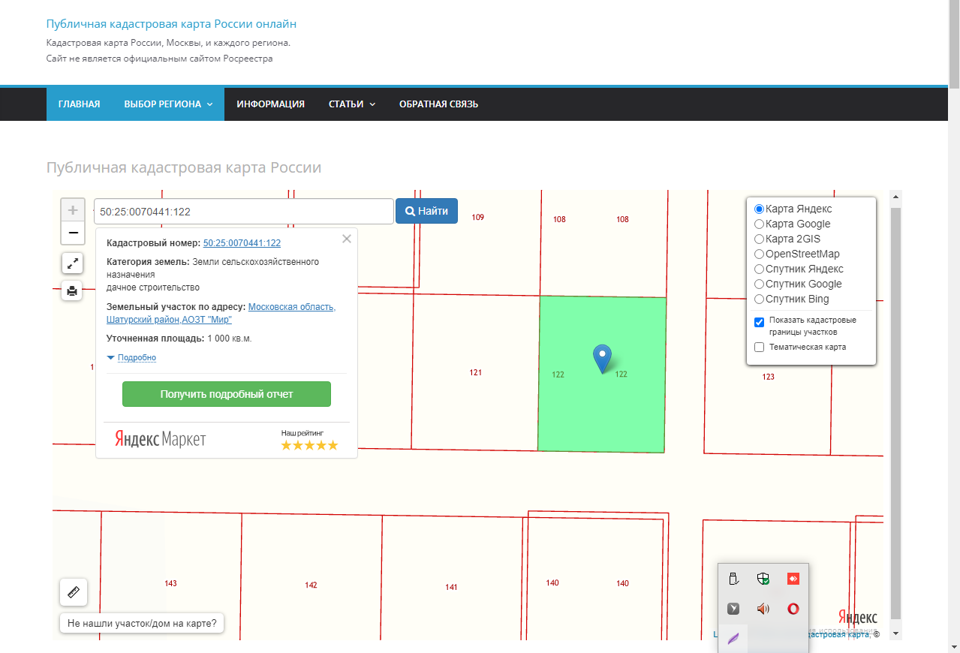
Task: Click the blue map marker pin
Action: click(x=602, y=359)
